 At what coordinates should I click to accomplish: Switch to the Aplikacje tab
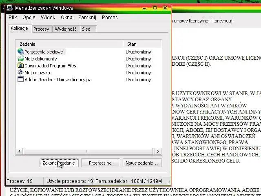point(20,28)
